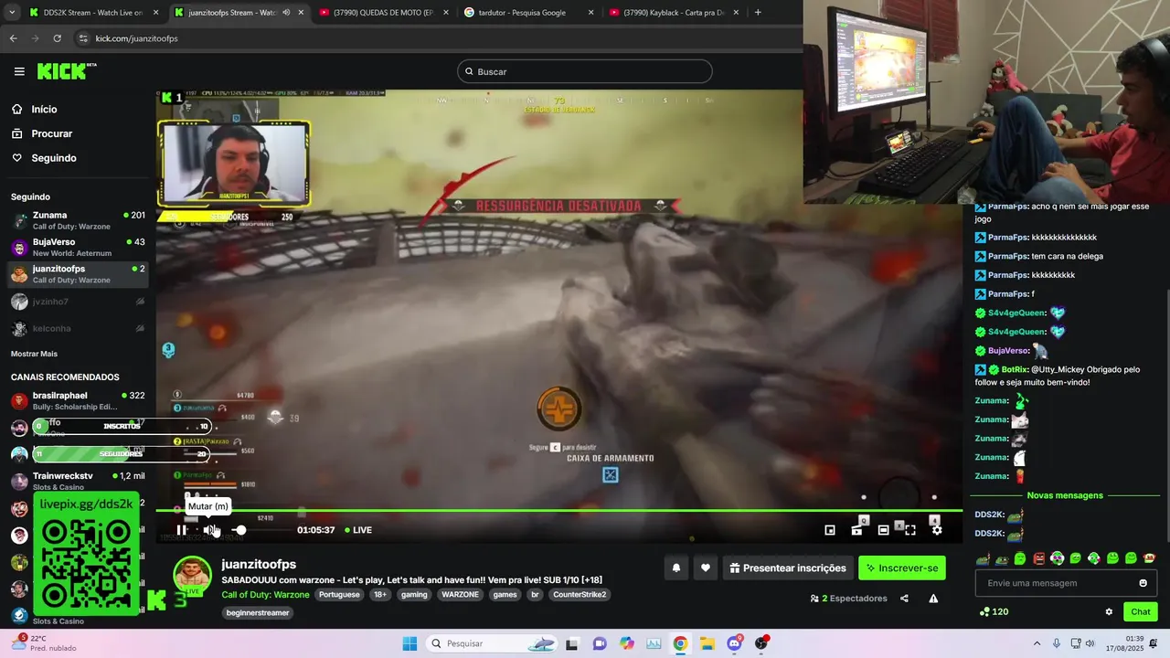
Task: Select the WARZONE tag
Action: tap(460, 595)
